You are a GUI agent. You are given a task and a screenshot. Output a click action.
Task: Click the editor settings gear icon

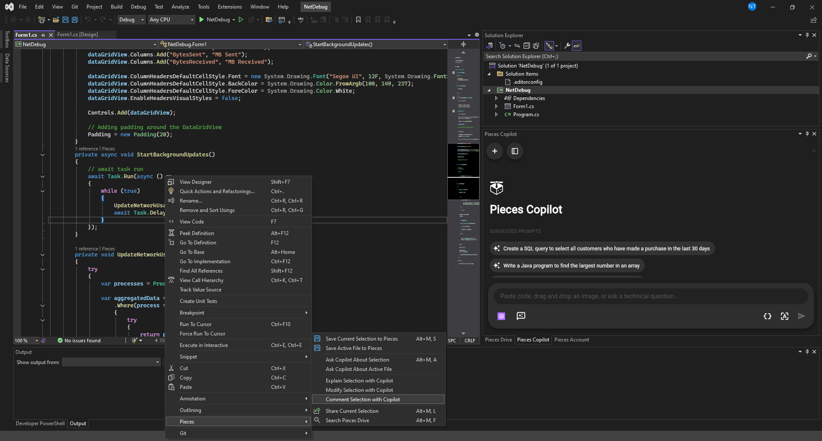[x=477, y=35]
